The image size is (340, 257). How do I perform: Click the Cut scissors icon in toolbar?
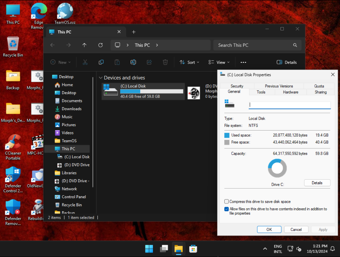pyautogui.click(x=85, y=62)
